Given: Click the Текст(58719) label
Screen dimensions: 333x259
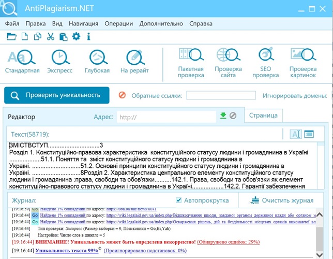Looking at the screenshot, I should pyautogui.click(x=30, y=134).
